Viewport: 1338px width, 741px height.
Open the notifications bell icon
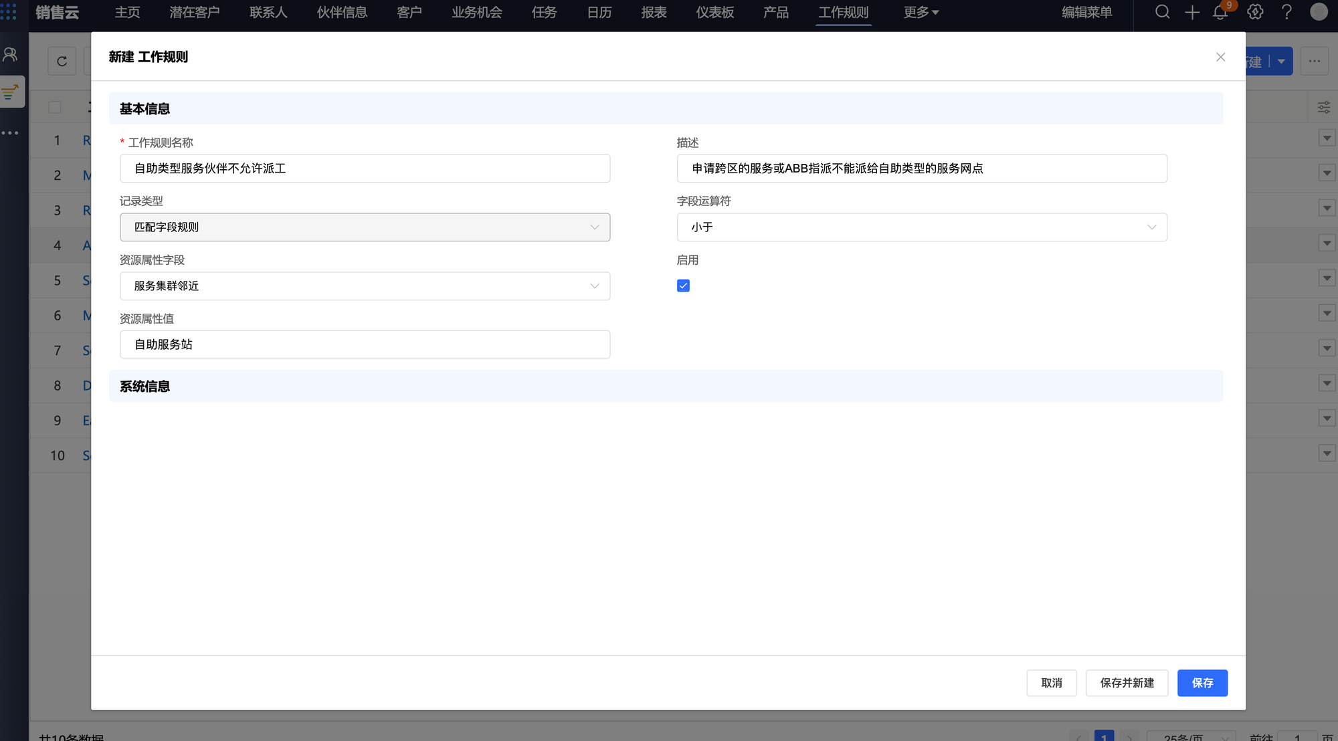click(1220, 12)
